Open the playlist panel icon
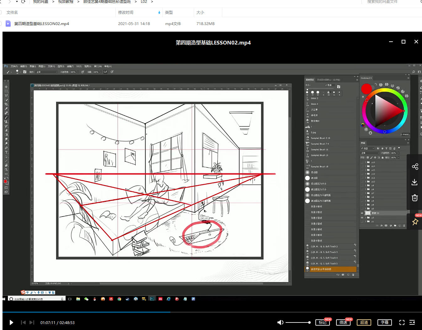This screenshot has width=422, height=330. [412, 322]
